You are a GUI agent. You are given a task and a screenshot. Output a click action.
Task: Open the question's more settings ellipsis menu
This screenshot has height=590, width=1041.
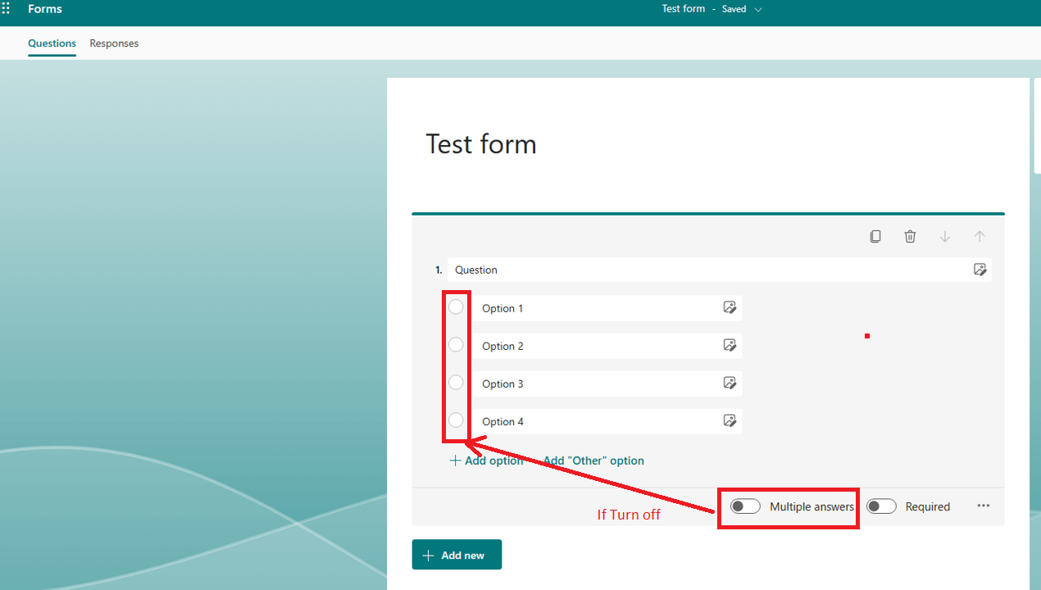pyautogui.click(x=983, y=506)
